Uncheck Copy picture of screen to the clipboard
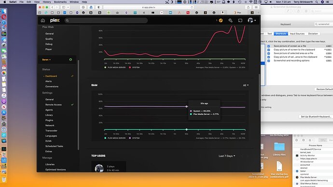The image size is (333, 187). (x=269, y=50)
